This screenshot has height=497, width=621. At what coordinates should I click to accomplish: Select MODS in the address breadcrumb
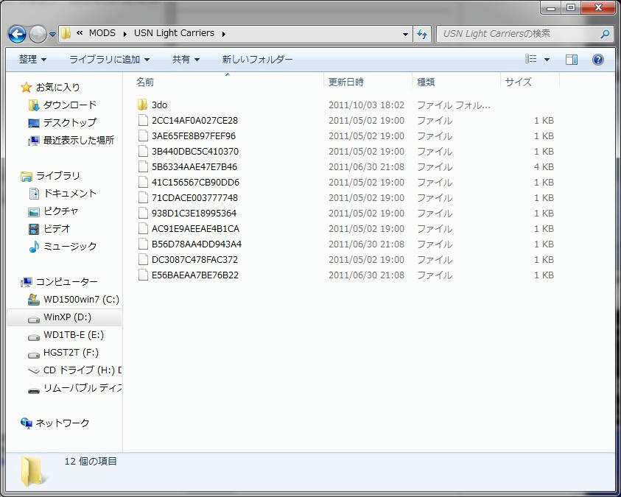(x=102, y=33)
